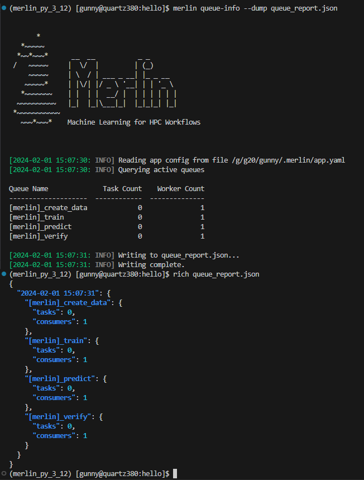The width and height of the screenshot is (364, 480).
Task: Click the table row '[merlin]_train'
Action: [107, 217]
